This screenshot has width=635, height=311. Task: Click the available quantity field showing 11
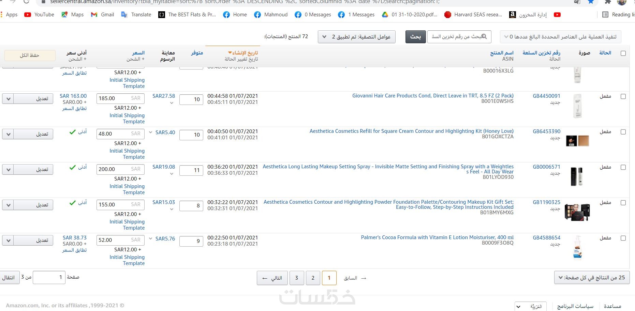(191, 170)
